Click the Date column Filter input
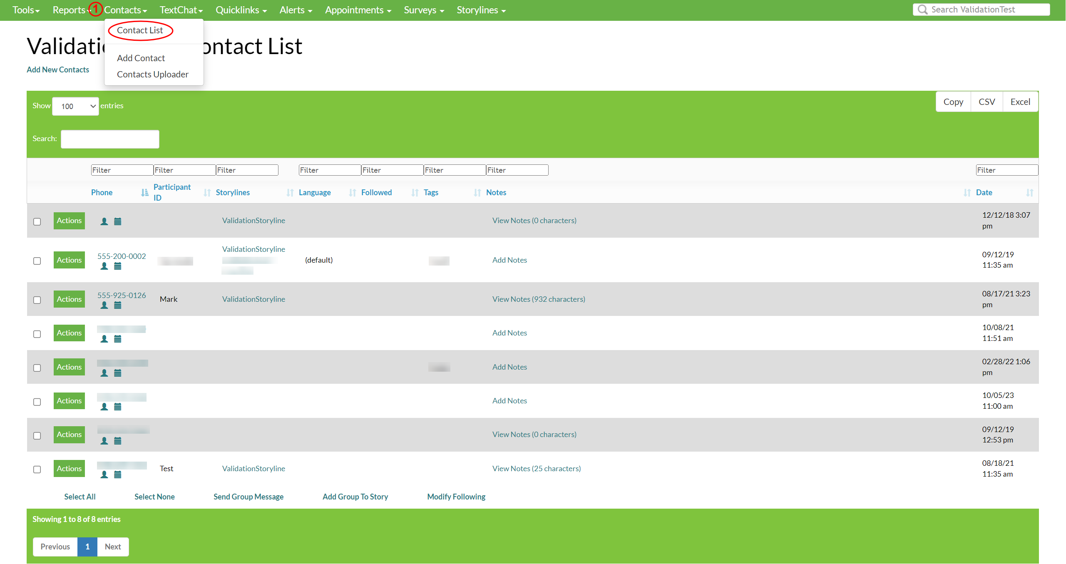Viewport: 1066px width, 564px height. click(x=1007, y=170)
